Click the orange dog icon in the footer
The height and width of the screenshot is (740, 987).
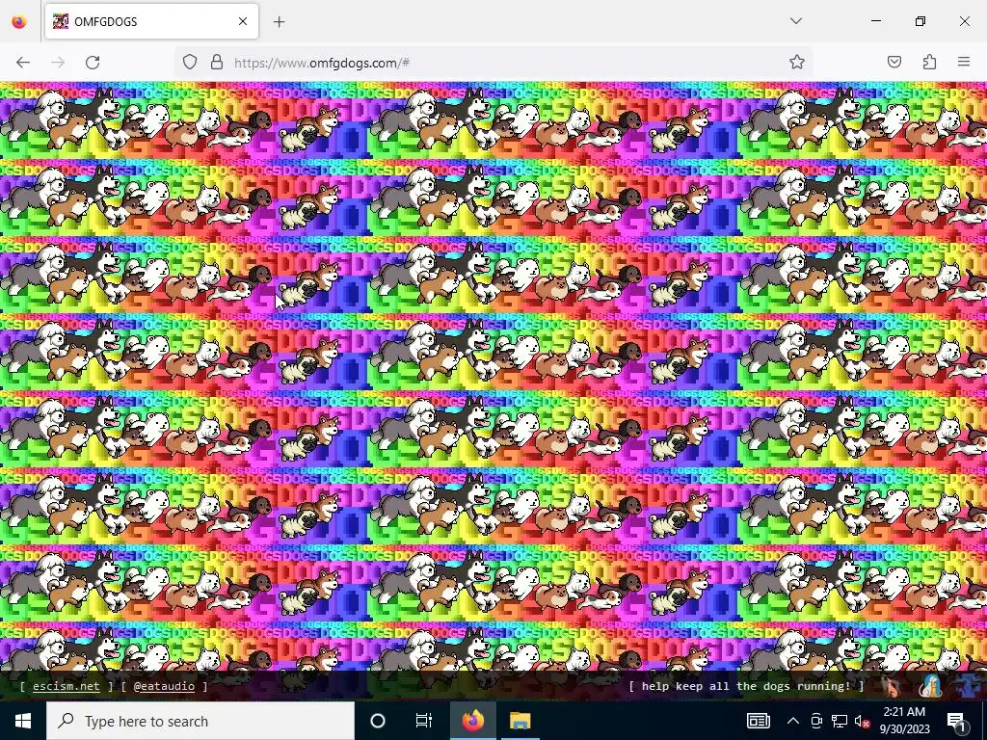point(892,686)
